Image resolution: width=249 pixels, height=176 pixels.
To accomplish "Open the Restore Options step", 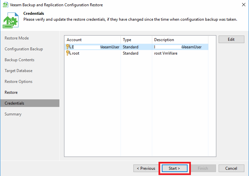I will tap(18, 82).
